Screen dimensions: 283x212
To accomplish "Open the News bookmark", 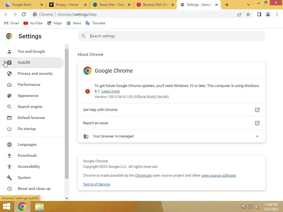I will [74, 23].
